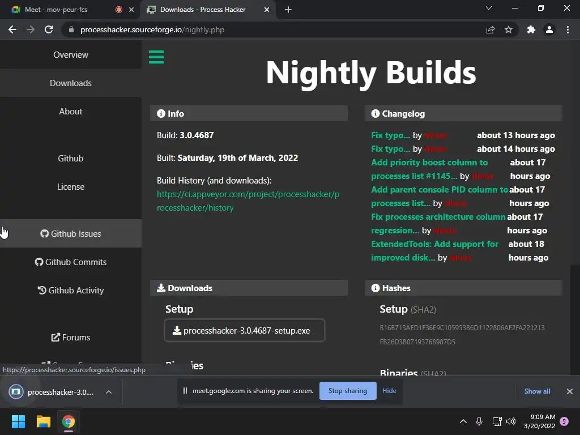Click the Changelog panel header

(x=463, y=113)
